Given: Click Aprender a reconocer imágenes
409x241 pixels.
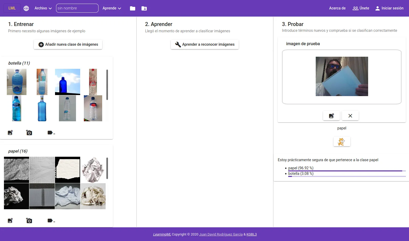Looking at the screenshot, I should (x=205, y=44).
